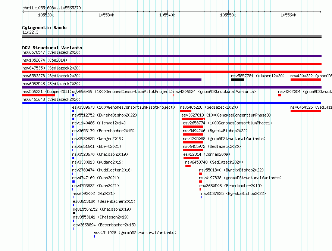
Task: Click esv3627613 (1000GenomesConsortiumPhase3) label
Action: (226, 115)
